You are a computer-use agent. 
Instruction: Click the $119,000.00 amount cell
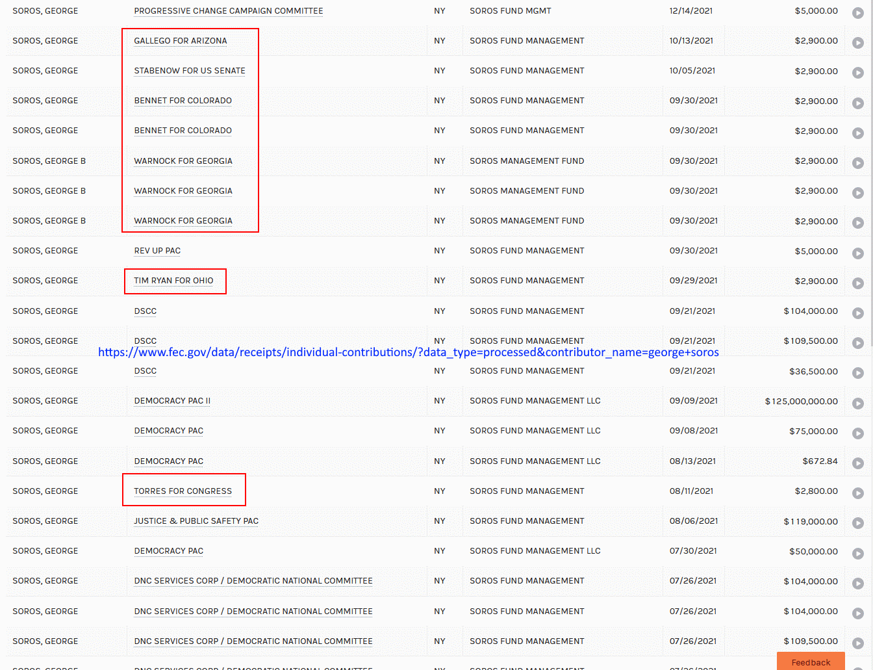(x=811, y=521)
